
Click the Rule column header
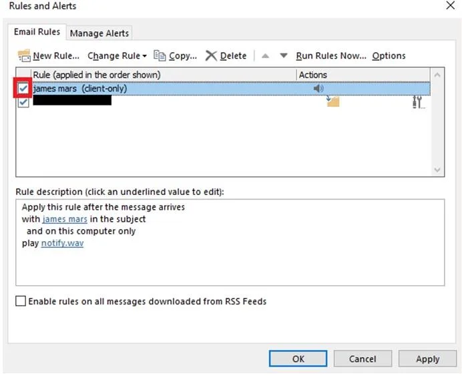pyautogui.click(x=164, y=75)
